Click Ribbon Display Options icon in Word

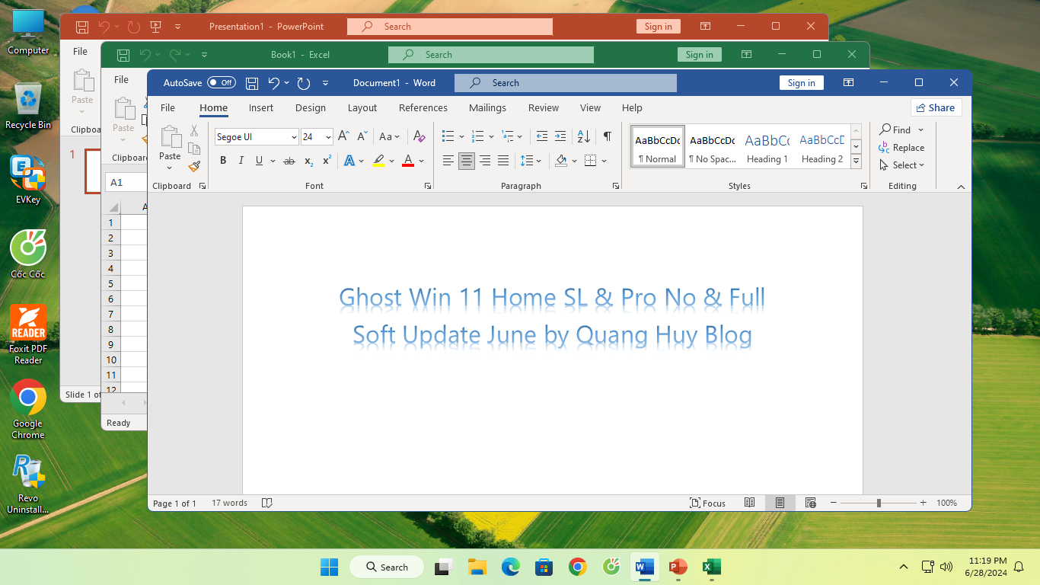(x=848, y=83)
